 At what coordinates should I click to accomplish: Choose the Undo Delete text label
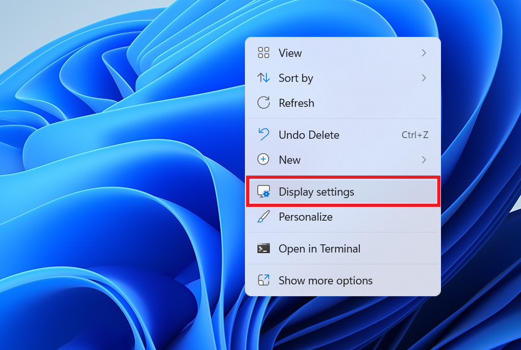[309, 135]
